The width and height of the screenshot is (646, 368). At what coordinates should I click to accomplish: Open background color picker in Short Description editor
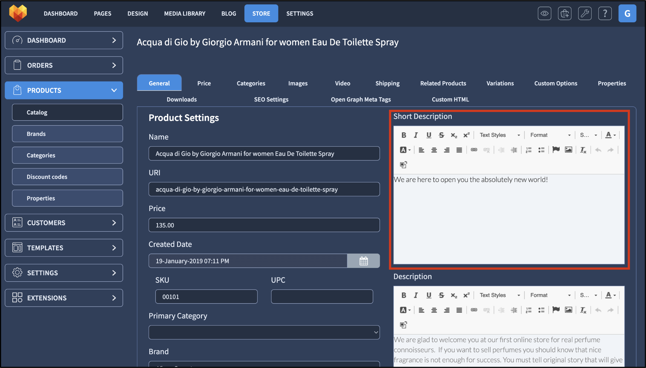(x=405, y=150)
